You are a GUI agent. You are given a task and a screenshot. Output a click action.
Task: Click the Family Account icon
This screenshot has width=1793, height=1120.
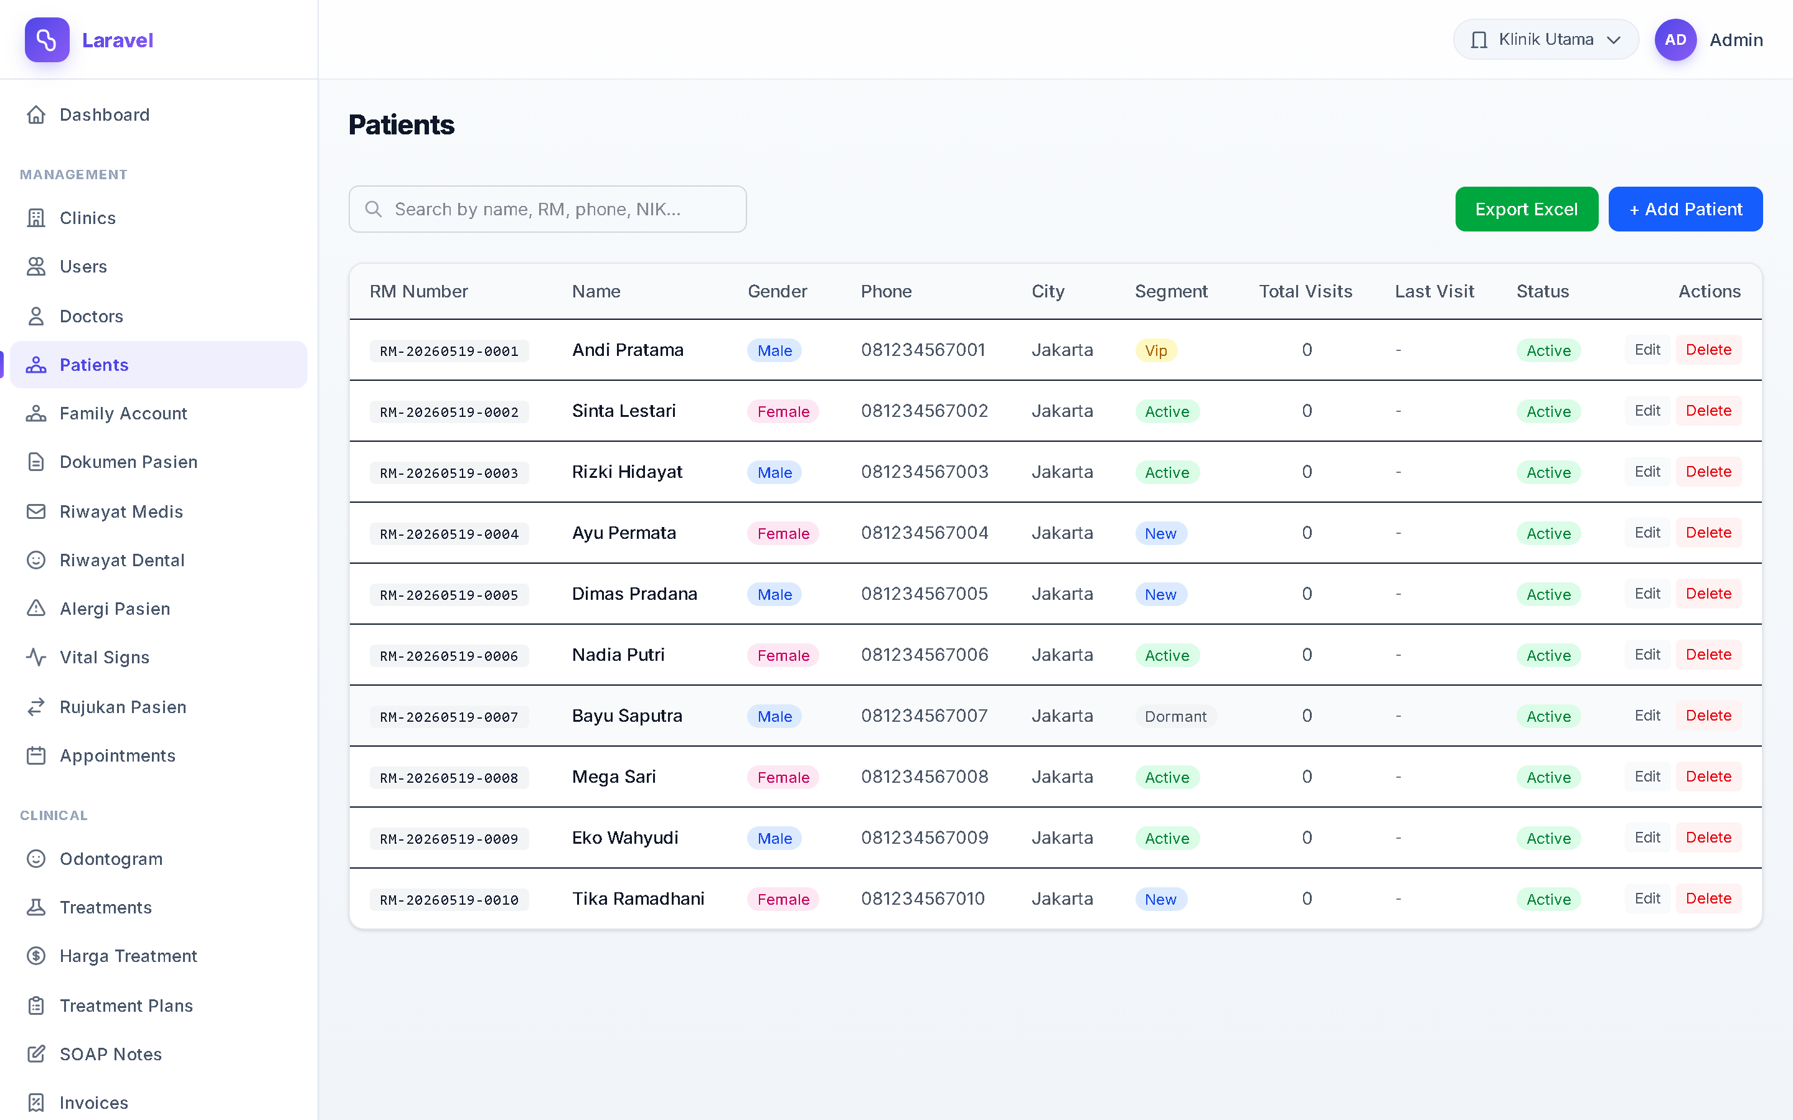36,413
